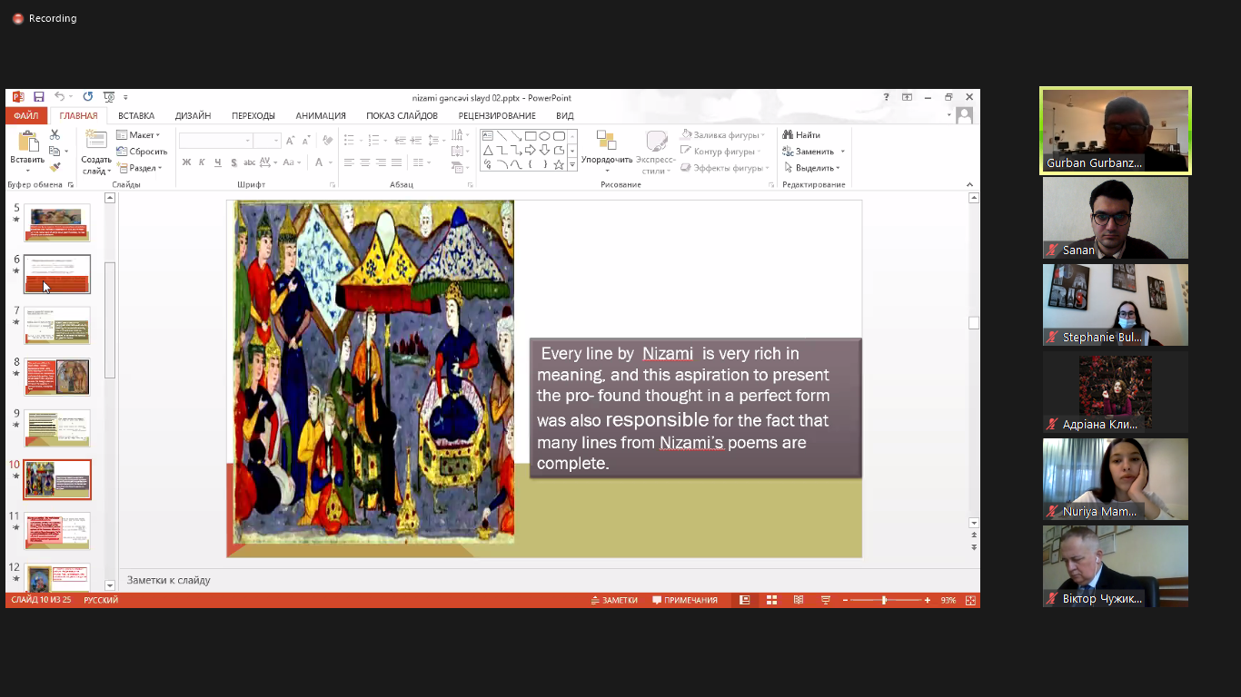Apply bulleted list formatting
This screenshot has height=697, width=1241.
tap(349, 141)
